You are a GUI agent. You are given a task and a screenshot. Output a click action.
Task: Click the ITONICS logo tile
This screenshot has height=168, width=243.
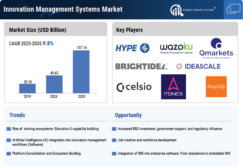click(x=173, y=86)
